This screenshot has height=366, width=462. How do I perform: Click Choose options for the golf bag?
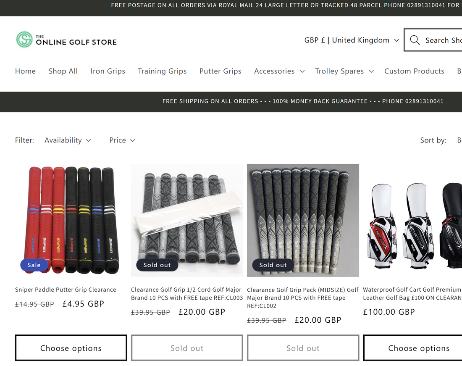pyautogui.click(x=412, y=348)
